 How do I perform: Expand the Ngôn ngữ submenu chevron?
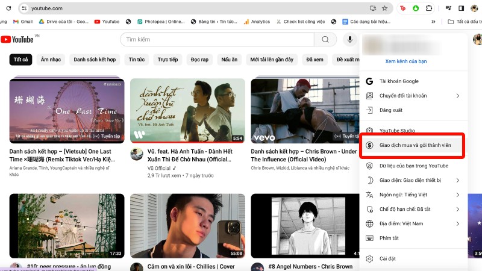pyautogui.click(x=458, y=195)
